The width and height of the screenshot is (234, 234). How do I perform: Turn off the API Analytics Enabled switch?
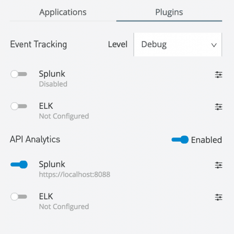point(180,140)
